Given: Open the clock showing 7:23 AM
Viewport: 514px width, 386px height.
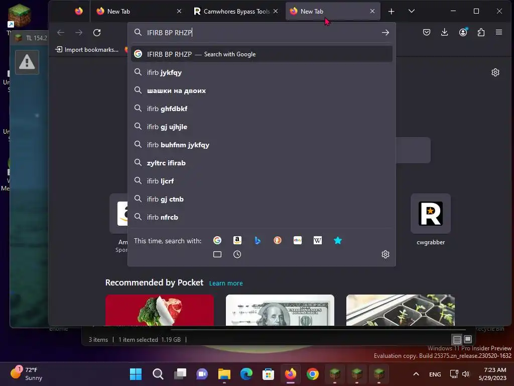Looking at the screenshot, I should pyautogui.click(x=492, y=374).
